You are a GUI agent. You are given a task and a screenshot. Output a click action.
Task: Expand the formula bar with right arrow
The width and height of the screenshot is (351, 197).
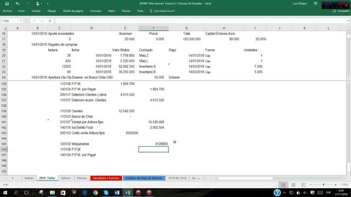pyautogui.click(x=348, y=21)
